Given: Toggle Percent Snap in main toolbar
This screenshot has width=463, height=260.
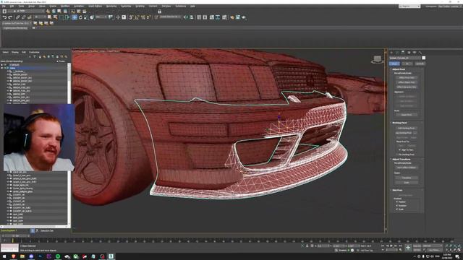Looking at the screenshot, I should (143, 17).
